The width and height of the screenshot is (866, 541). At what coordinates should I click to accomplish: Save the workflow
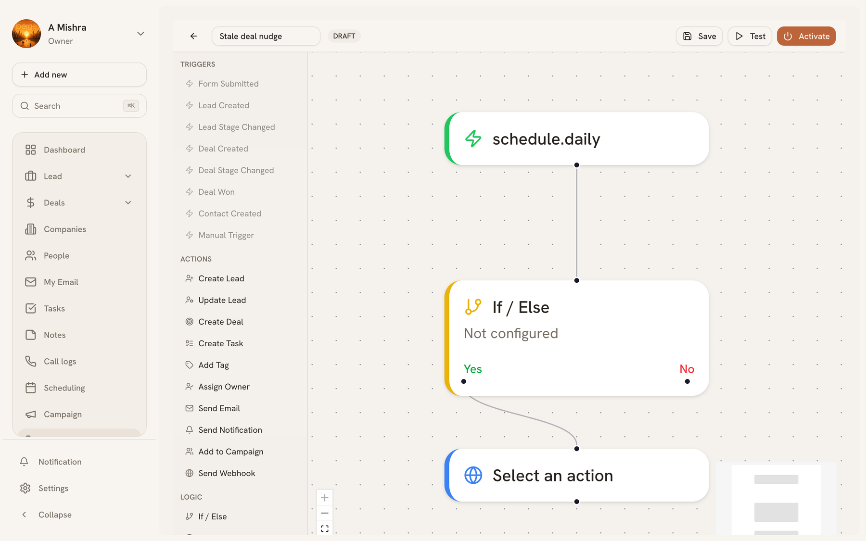(699, 36)
